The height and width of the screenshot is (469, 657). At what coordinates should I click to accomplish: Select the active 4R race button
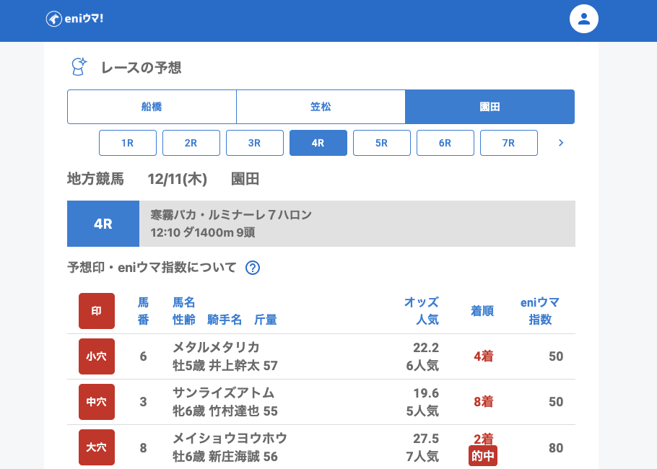point(318,143)
